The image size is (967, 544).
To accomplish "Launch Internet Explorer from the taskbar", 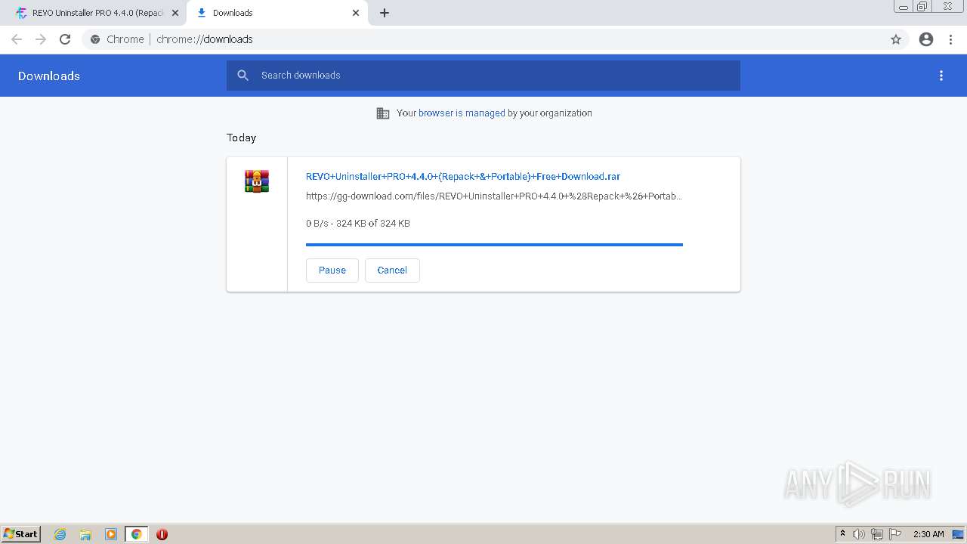I will [60, 534].
